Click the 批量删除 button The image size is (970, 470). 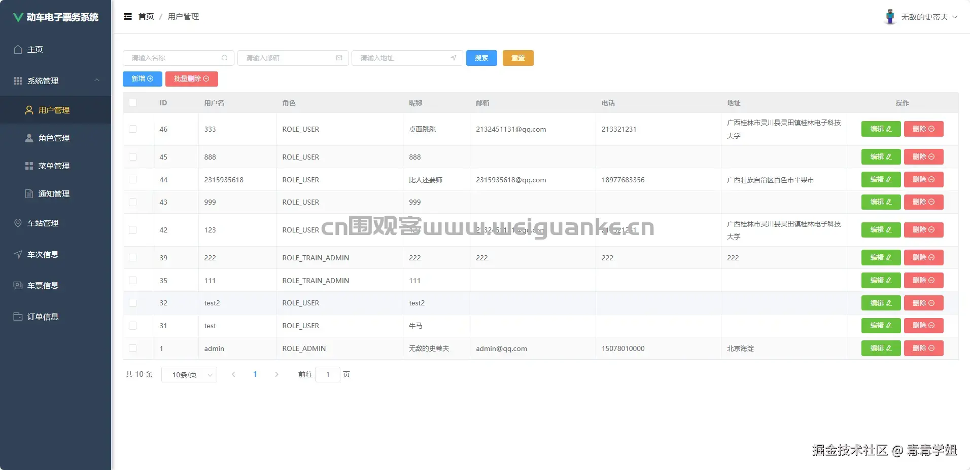tap(192, 79)
